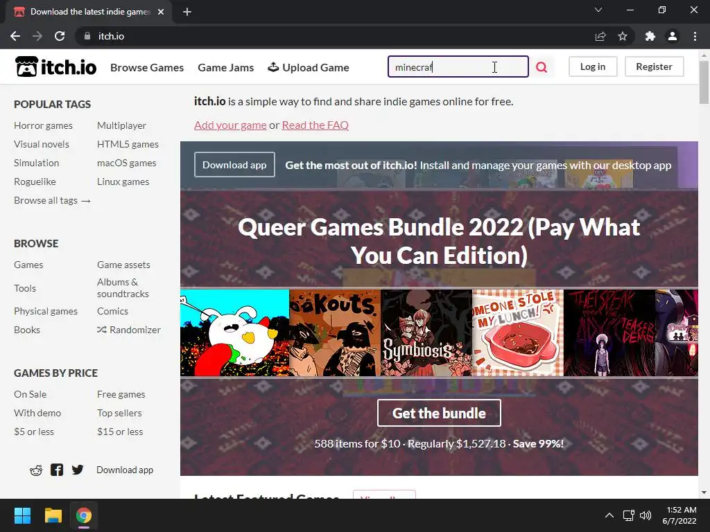The width and height of the screenshot is (710, 532).
Task: Browse Books category
Action: click(27, 330)
